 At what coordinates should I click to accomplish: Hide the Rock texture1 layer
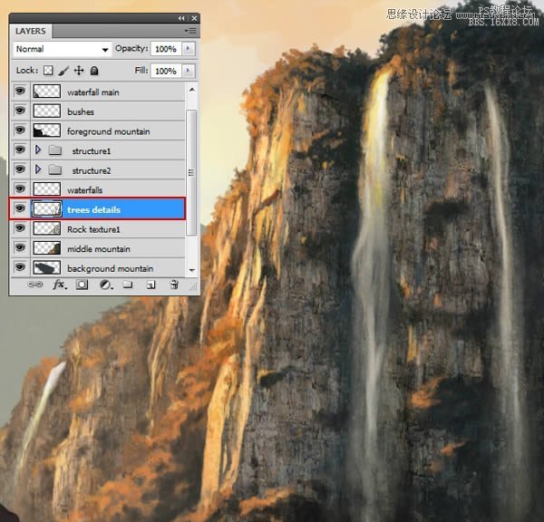pyautogui.click(x=20, y=227)
